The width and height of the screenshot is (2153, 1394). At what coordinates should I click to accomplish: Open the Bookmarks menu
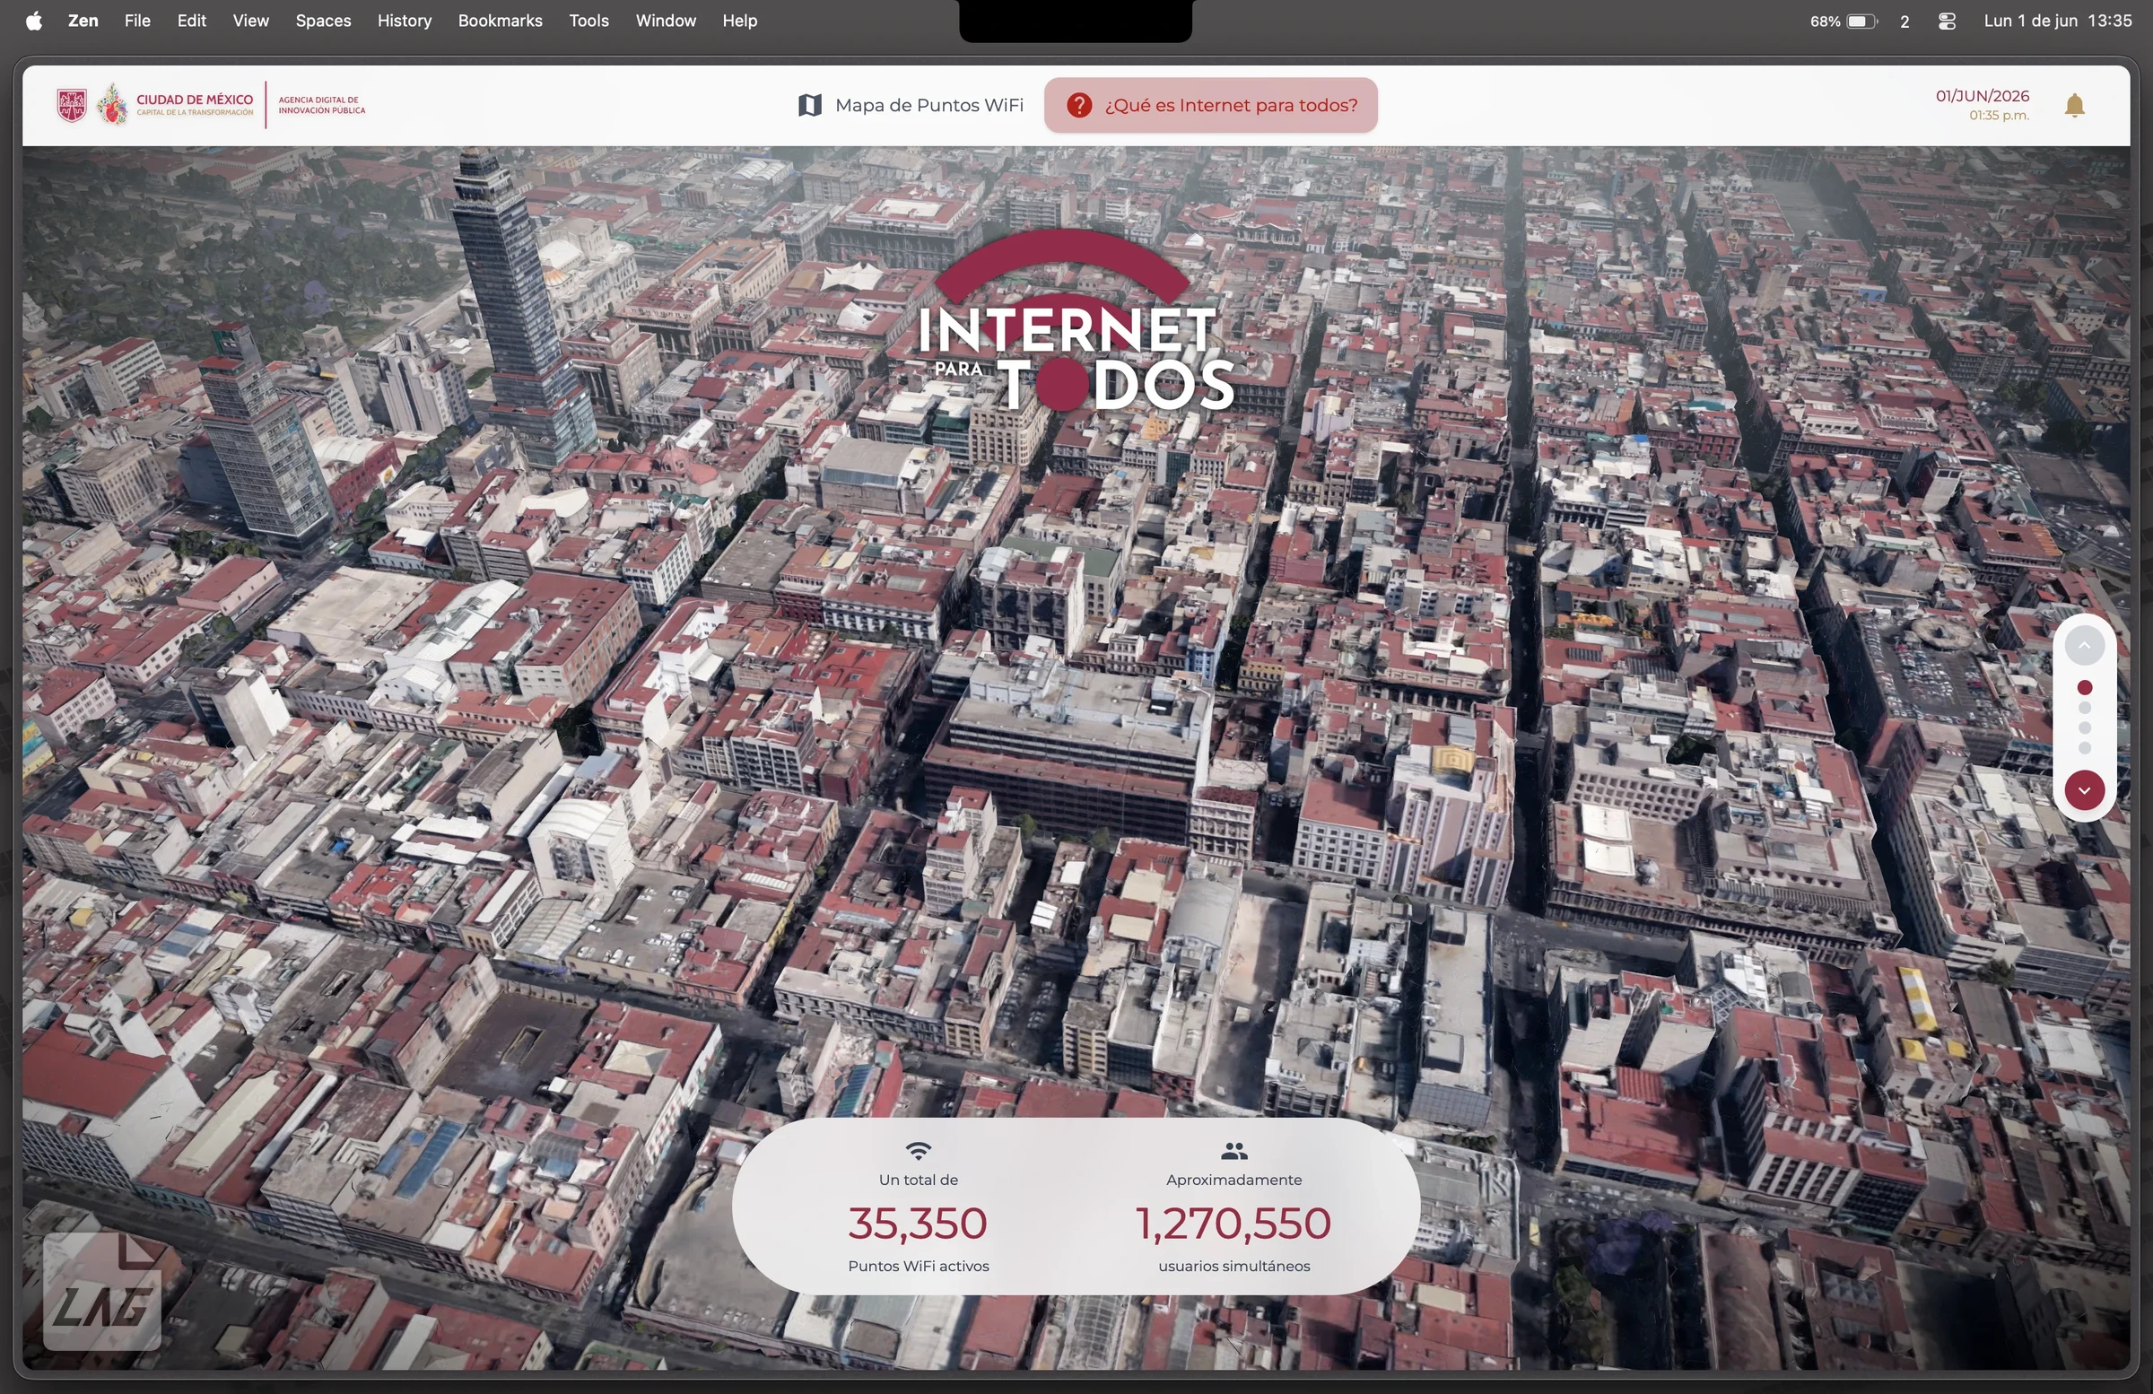[x=501, y=21]
